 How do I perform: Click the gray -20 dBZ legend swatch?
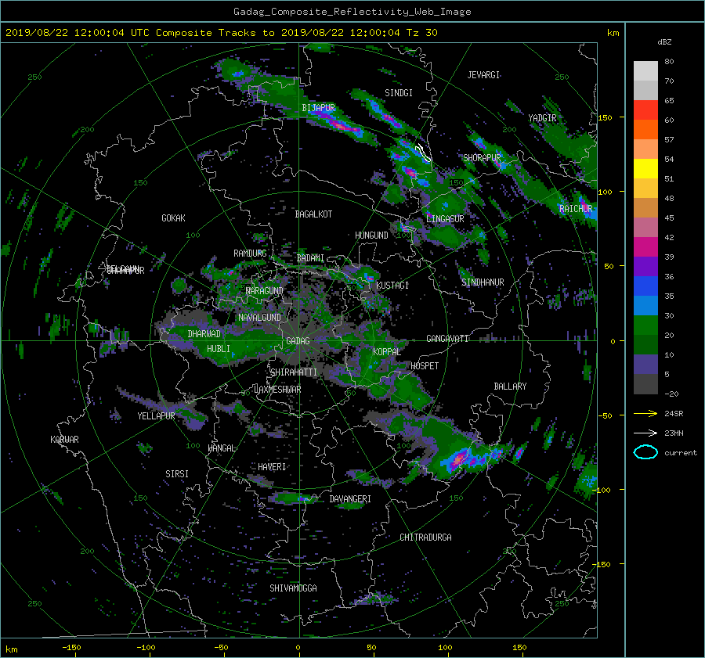pos(645,384)
